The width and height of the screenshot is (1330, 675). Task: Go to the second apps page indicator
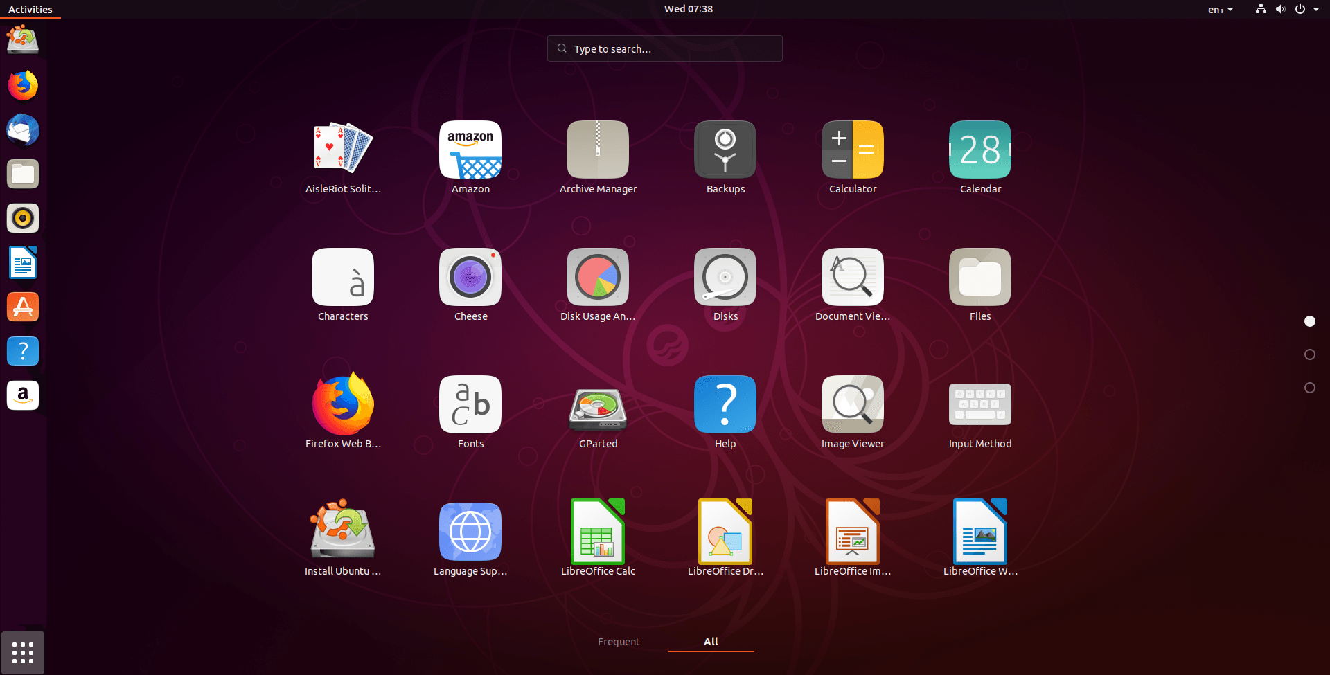[x=1310, y=354]
